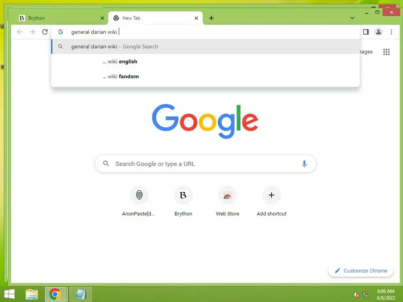Image resolution: width=403 pixels, height=302 pixels.
Task: Click the network tray icon
Action: pos(366,294)
